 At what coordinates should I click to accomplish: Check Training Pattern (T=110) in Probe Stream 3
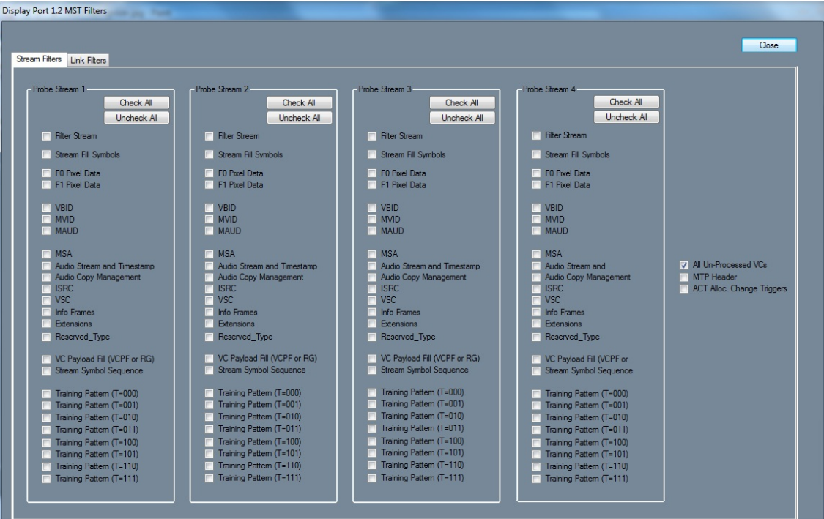(372, 466)
